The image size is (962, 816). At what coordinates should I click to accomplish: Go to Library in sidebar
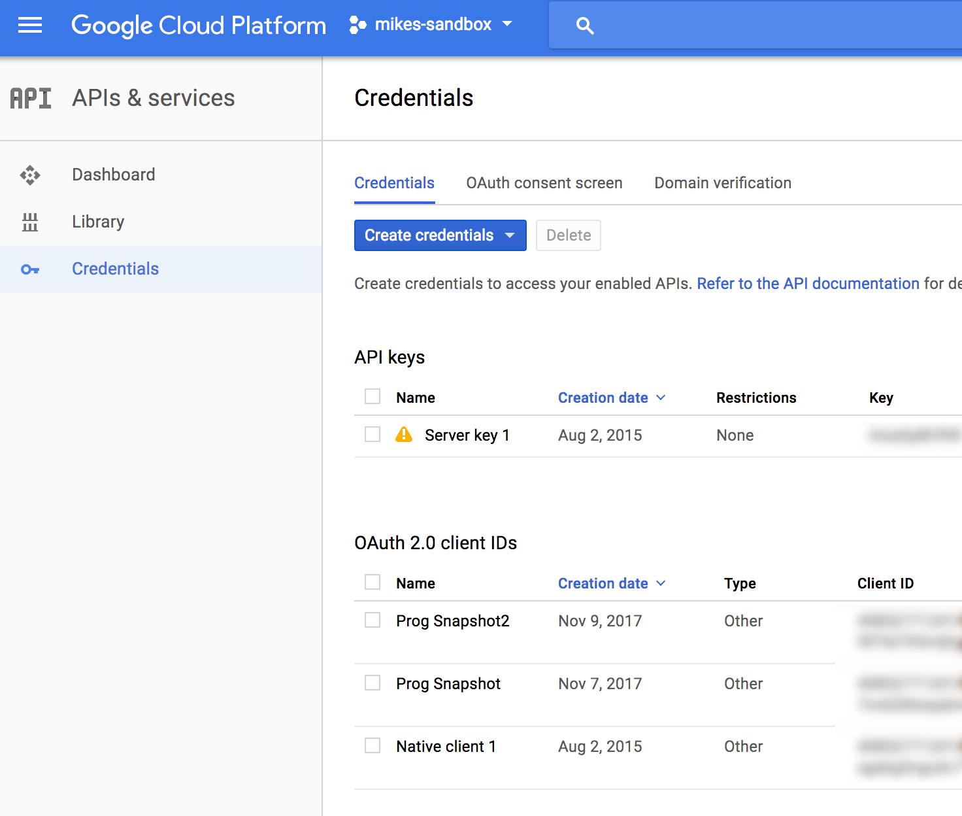click(161, 222)
